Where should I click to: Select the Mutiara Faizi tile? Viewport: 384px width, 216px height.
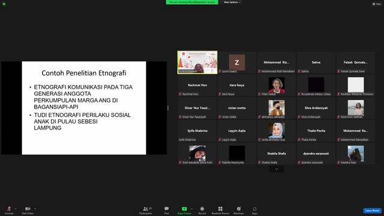tap(356, 154)
